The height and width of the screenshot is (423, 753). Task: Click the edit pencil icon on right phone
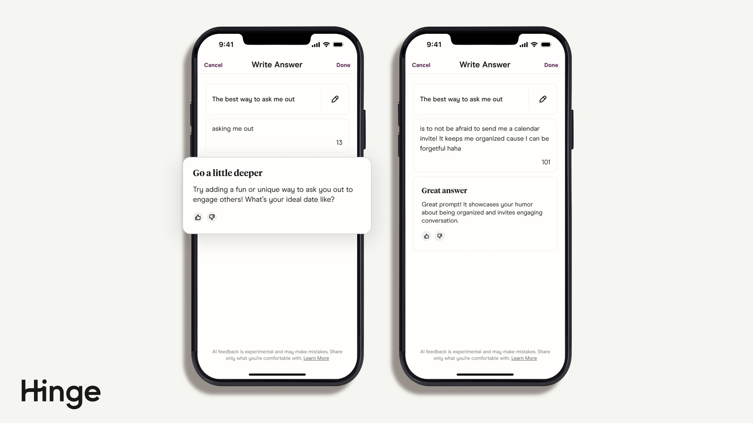click(x=542, y=99)
